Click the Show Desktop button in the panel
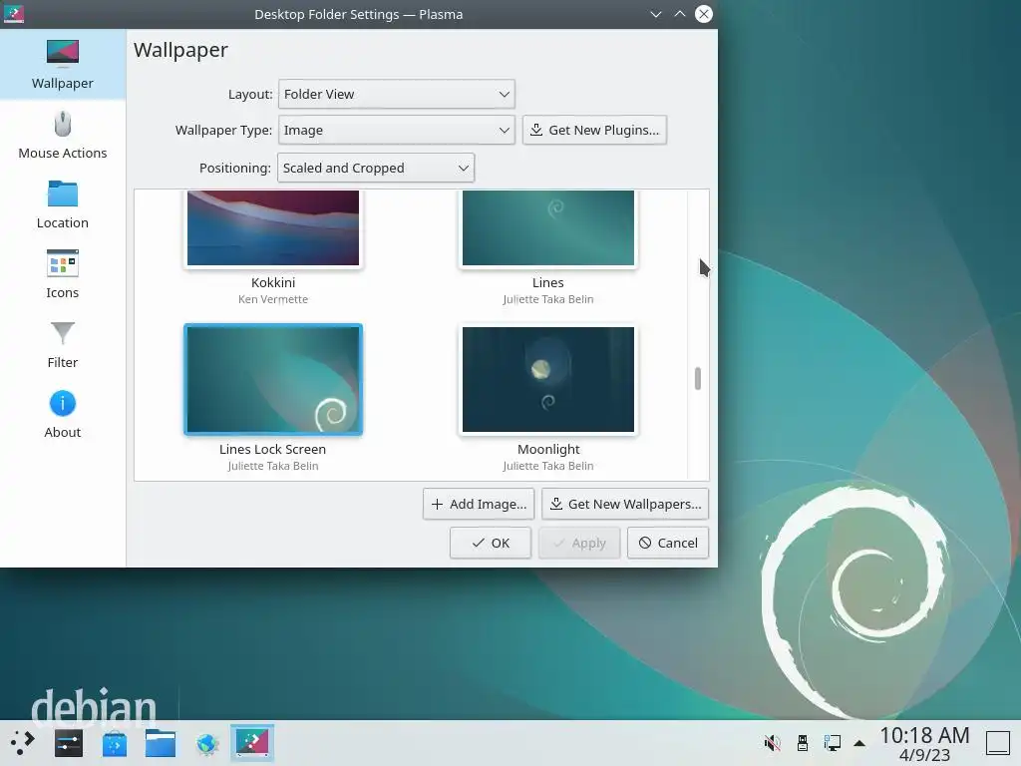1021x766 pixels. click(997, 742)
